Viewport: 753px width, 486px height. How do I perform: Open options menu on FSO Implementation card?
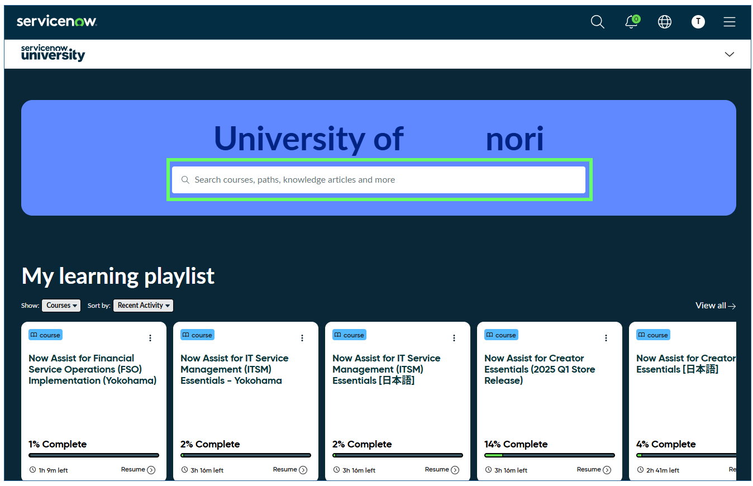[150, 338]
